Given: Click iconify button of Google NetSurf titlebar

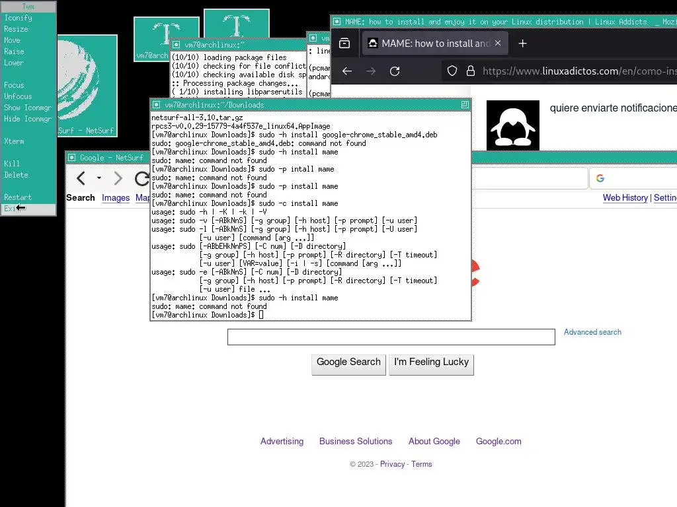Looking at the screenshot, I should tap(72, 158).
